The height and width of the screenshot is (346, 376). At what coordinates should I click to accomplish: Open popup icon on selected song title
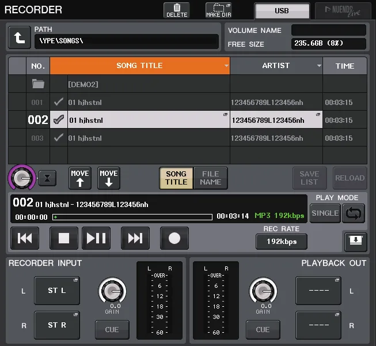pos(225,115)
